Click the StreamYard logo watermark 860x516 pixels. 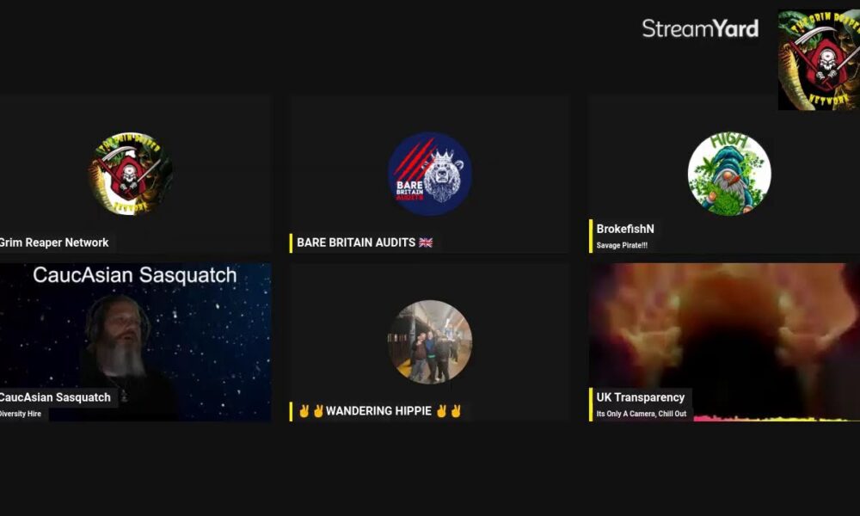[700, 28]
